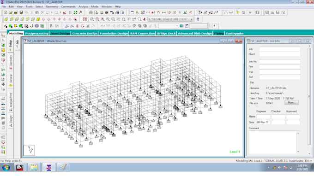Switch to the Postprocessing tab
This screenshot has width=314, height=176.
pyautogui.click(x=37, y=33)
